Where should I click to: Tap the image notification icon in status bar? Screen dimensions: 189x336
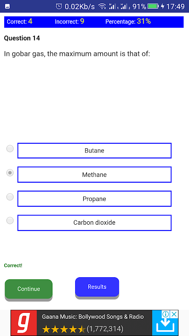click(x=7, y=7)
